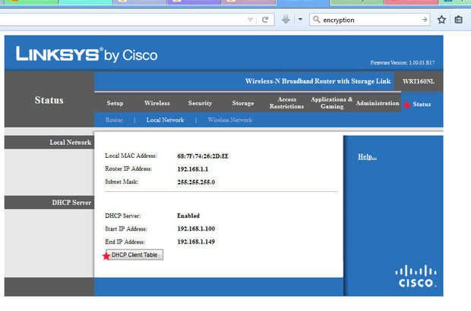The image size is (471, 311).
Task: Click the search box containing 'encryption'
Action: [x=370, y=20]
